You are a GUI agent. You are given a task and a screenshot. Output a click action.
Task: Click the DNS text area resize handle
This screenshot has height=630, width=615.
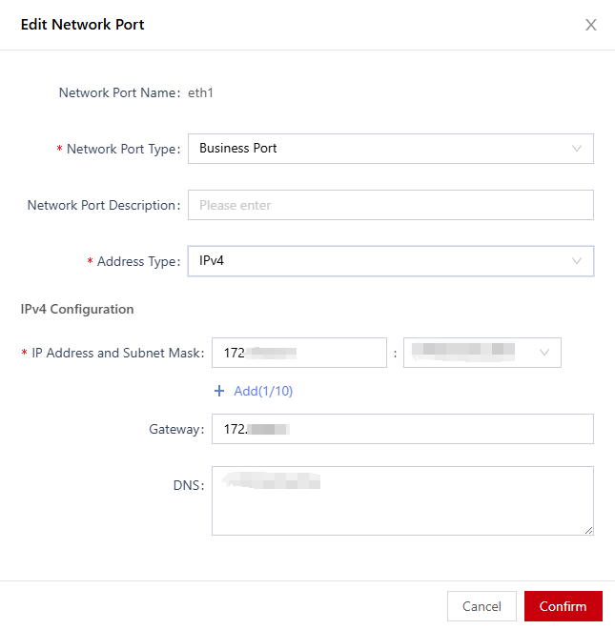(588, 530)
